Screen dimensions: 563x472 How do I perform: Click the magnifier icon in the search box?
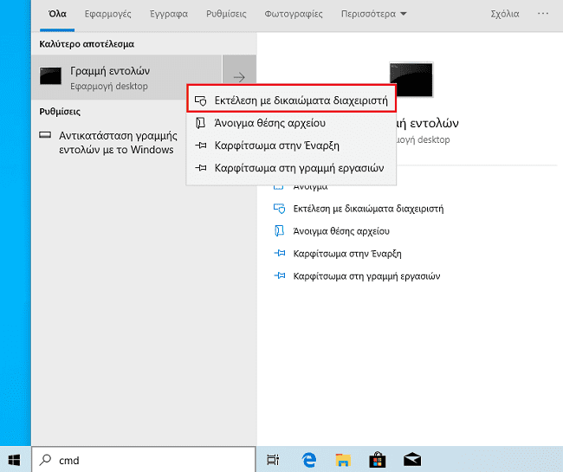tap(45, 460)
